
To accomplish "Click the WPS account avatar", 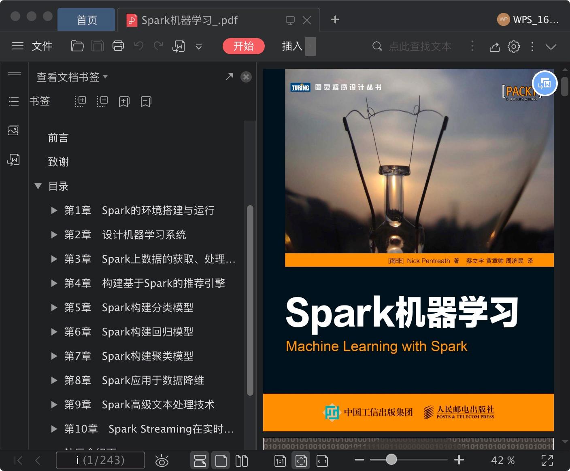I will point(503,19).
